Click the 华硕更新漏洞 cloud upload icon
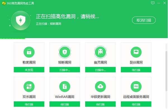The height and width of the screenshot is (110, 168). pyautogui.click(x=100, y=86)
